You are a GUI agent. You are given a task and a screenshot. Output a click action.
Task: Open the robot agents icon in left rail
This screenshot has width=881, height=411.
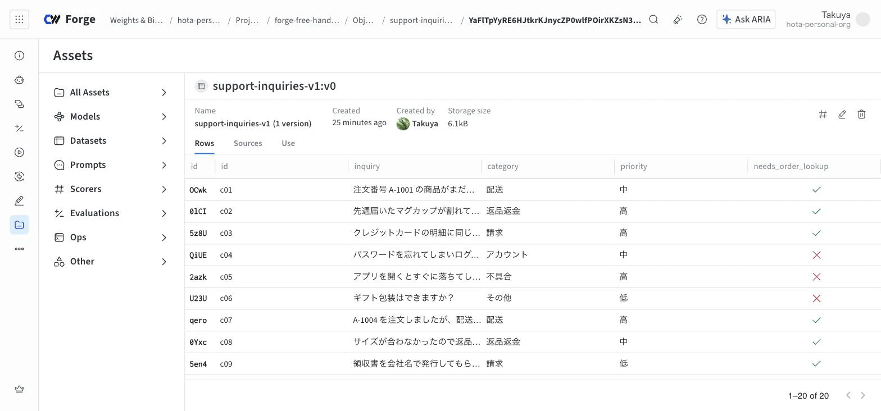click(19, 80)
